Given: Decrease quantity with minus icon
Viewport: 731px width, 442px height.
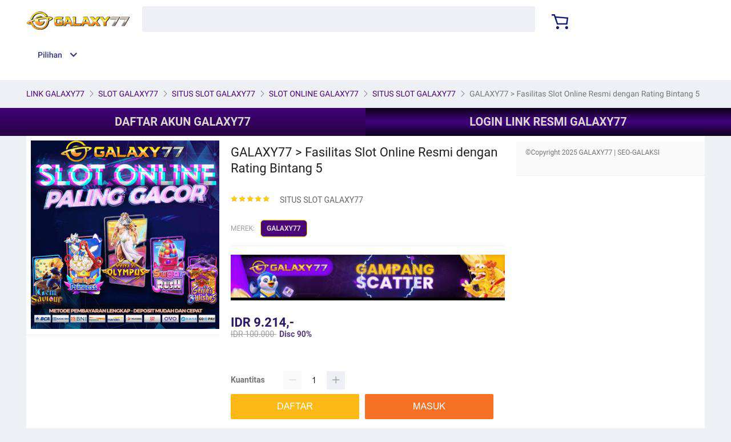Looking at the screenshot, I should point(292,380).
